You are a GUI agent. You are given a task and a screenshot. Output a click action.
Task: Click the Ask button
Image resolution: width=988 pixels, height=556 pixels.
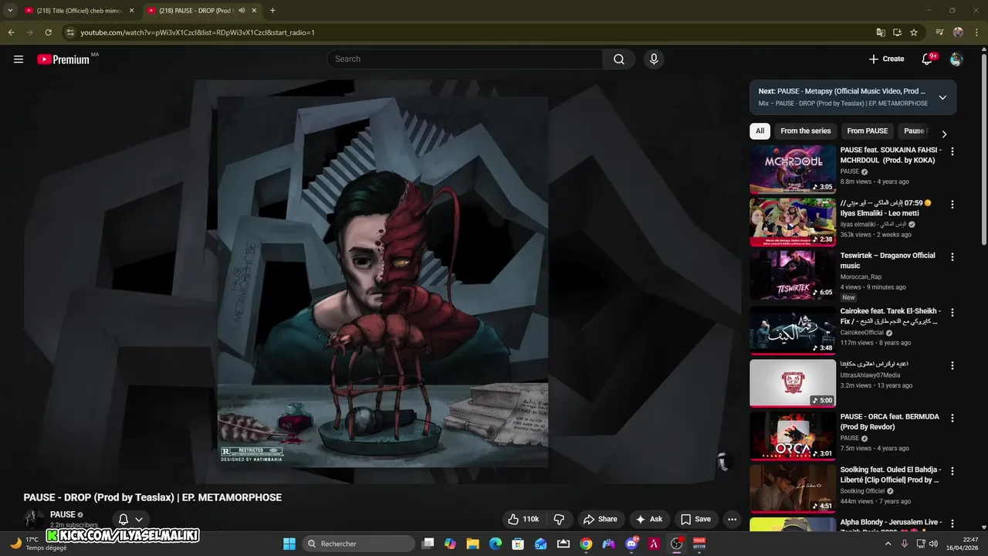[648, 519]
